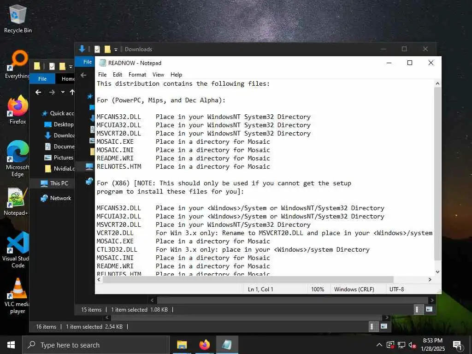Image resolution: width=472 pixels, height=354 pixels.
Task: Select Pictures in the navigation pane
Action: coord(59,158)
